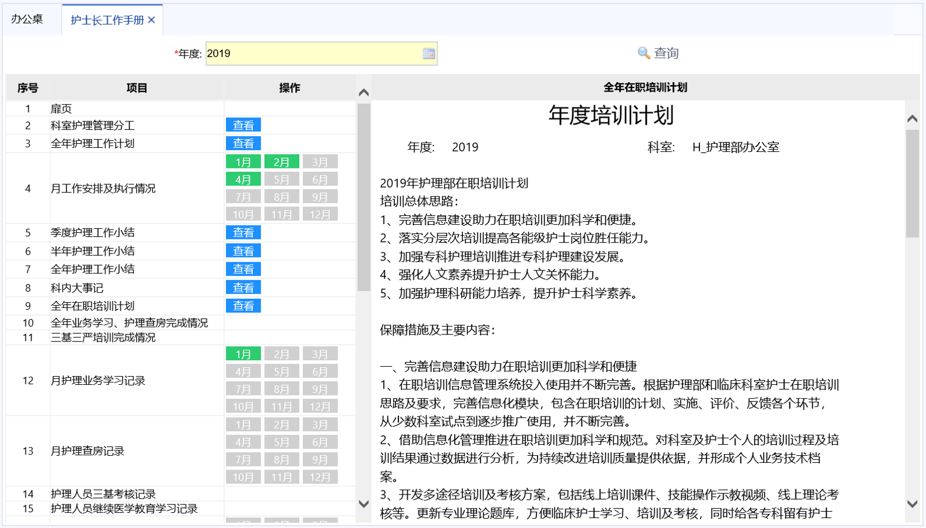Viewport: 926px width, 528px height.
Task: Close the 护士长工作手册 tab
Action: pos(151,20)
